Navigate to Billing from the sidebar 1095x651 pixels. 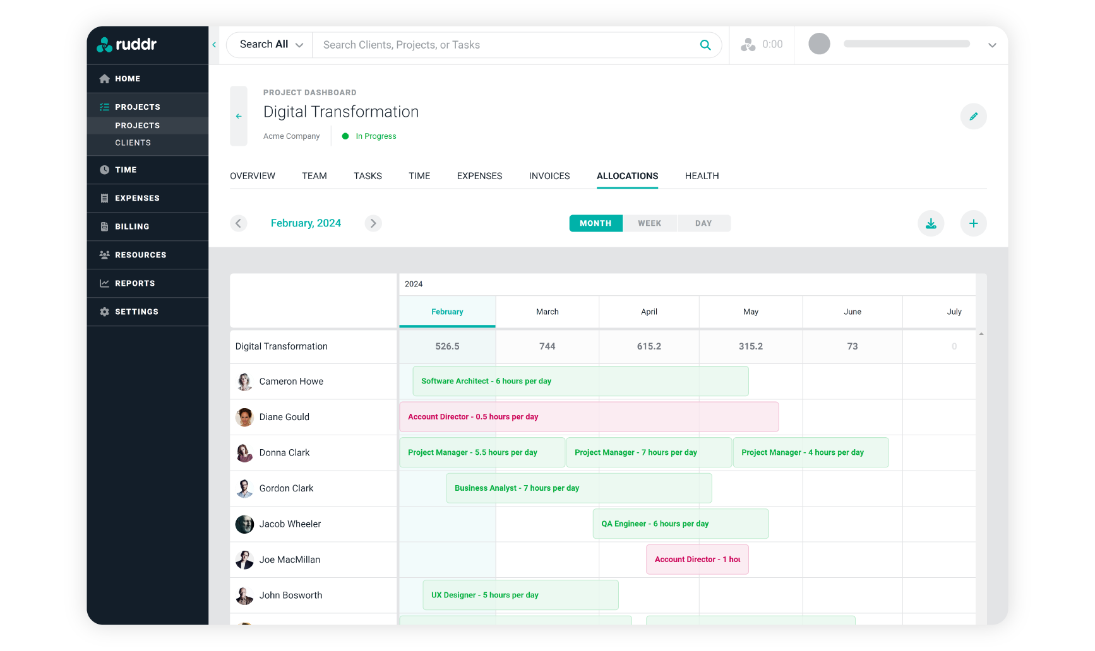(131, 226)
